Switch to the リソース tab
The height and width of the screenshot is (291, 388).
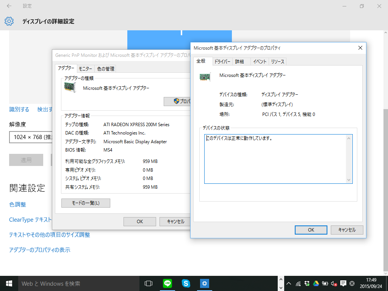click(278, 62)
